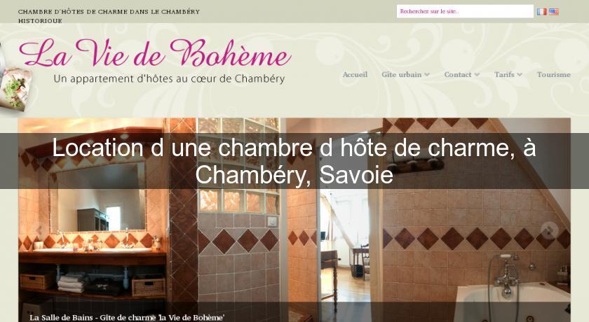
Task: Switch to English via the US flag
Action: [554, 12]
